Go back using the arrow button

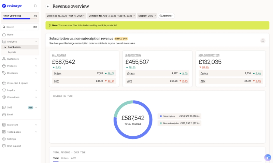click(48, 6)
